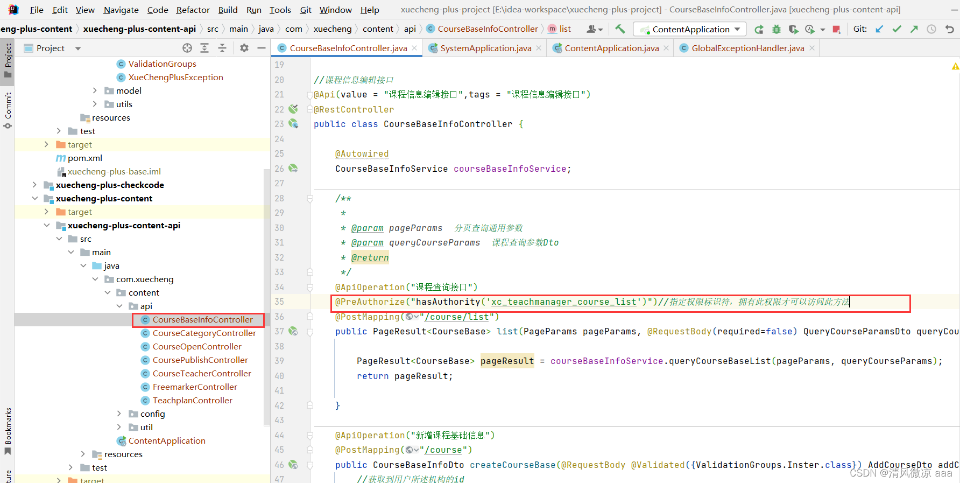Click the Build Project hammer icon
The image size is (960, 483).
(620, 29)
